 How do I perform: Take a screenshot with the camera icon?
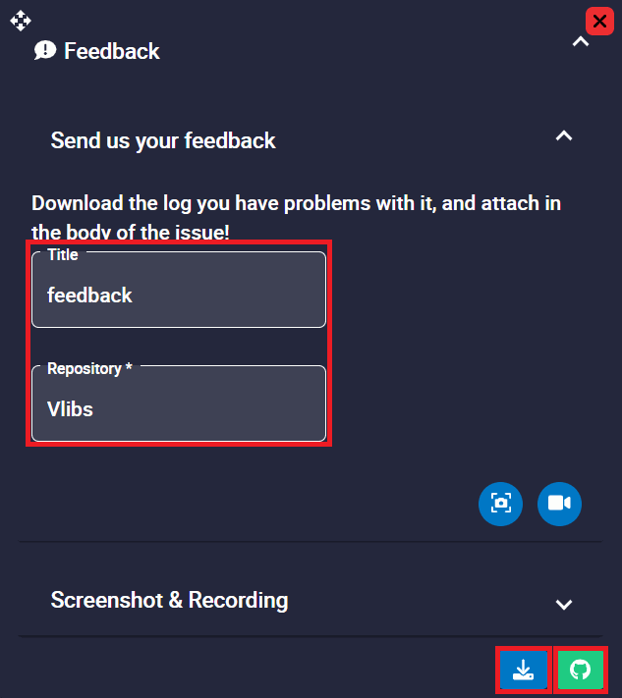point(501,504)
